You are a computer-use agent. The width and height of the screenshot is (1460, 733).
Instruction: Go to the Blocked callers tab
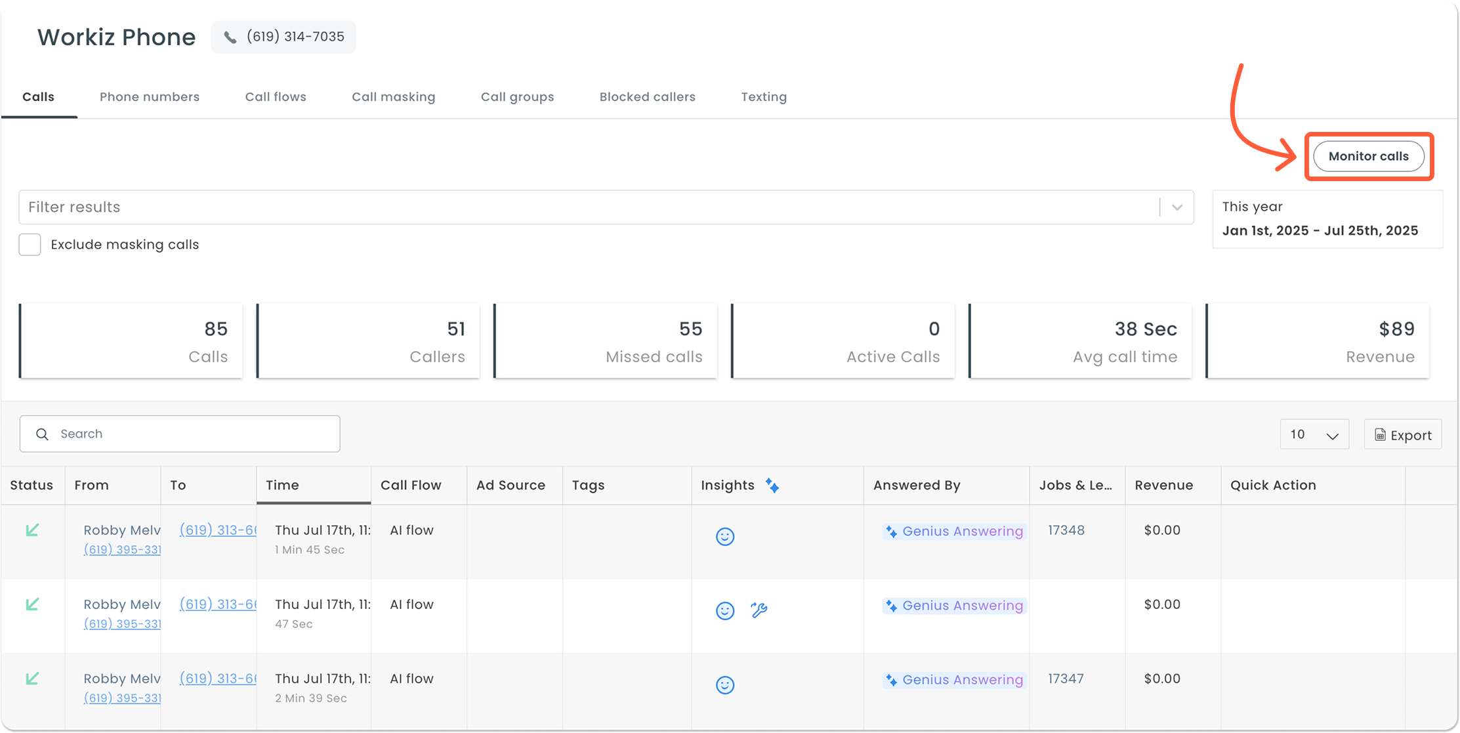click(648, 97)
